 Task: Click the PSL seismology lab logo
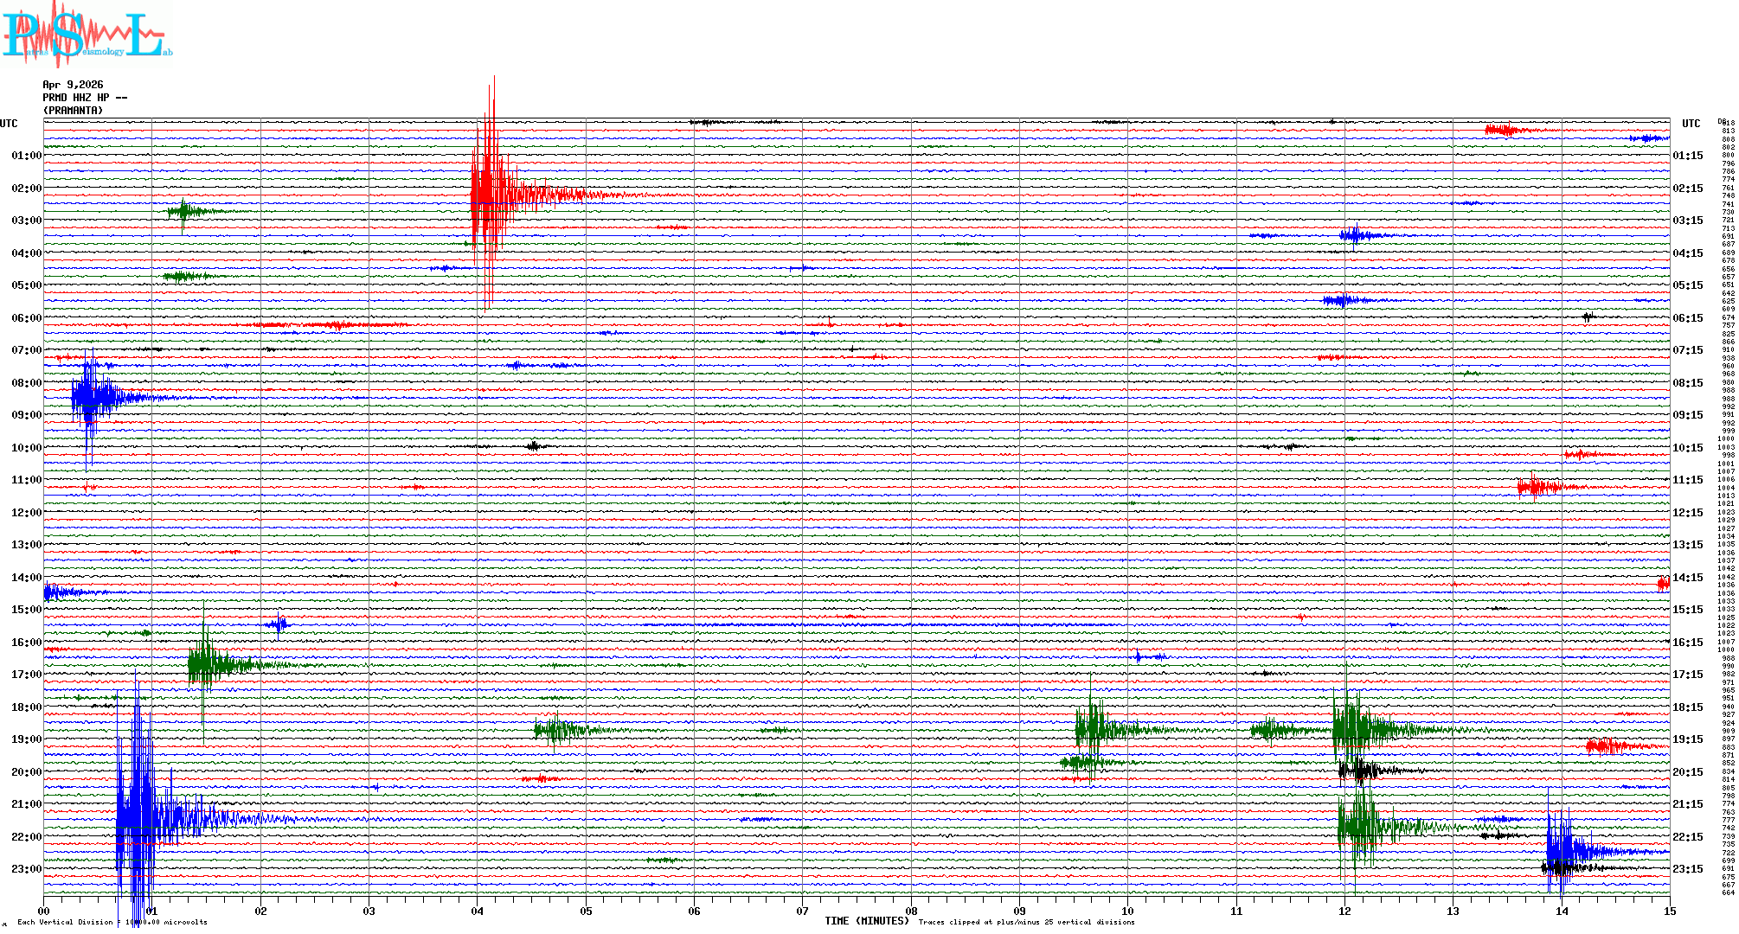[87, 35]
